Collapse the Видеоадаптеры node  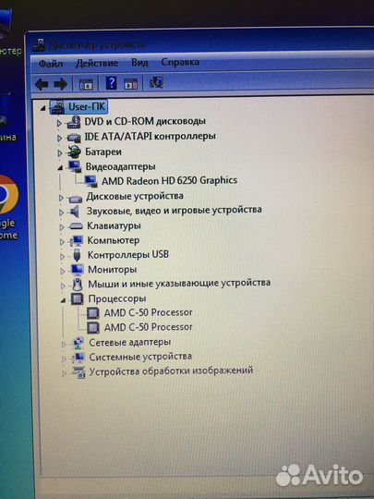(x=60, y=169)
